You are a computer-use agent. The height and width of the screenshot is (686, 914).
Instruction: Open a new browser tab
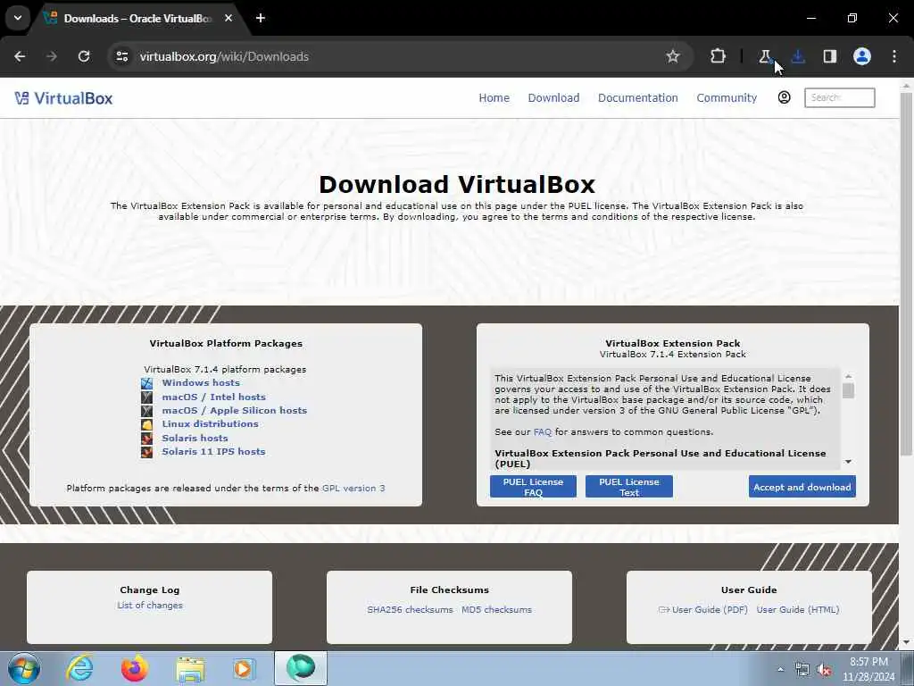pyautogui.click(x=261, y=18)
